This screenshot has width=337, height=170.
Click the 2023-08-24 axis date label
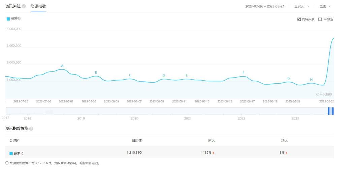[x=327, y=101]
